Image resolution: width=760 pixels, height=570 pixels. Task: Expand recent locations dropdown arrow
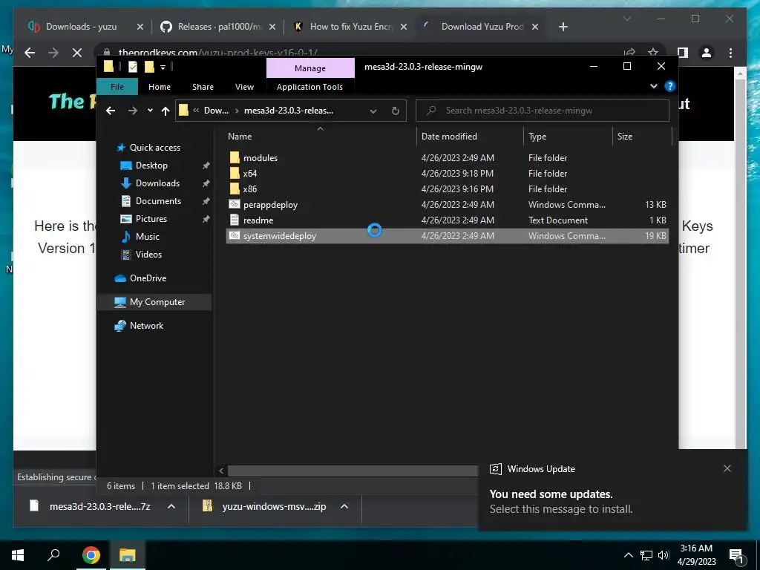150,111
